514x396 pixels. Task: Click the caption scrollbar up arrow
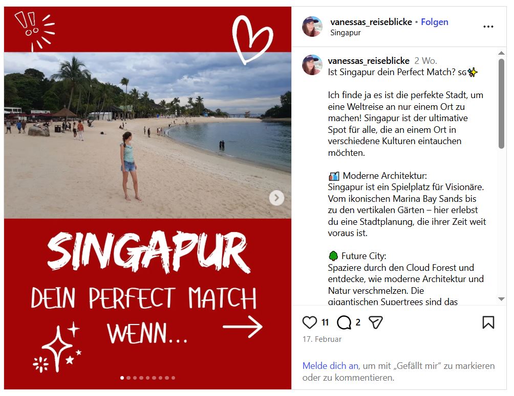(x=501, y=53)
